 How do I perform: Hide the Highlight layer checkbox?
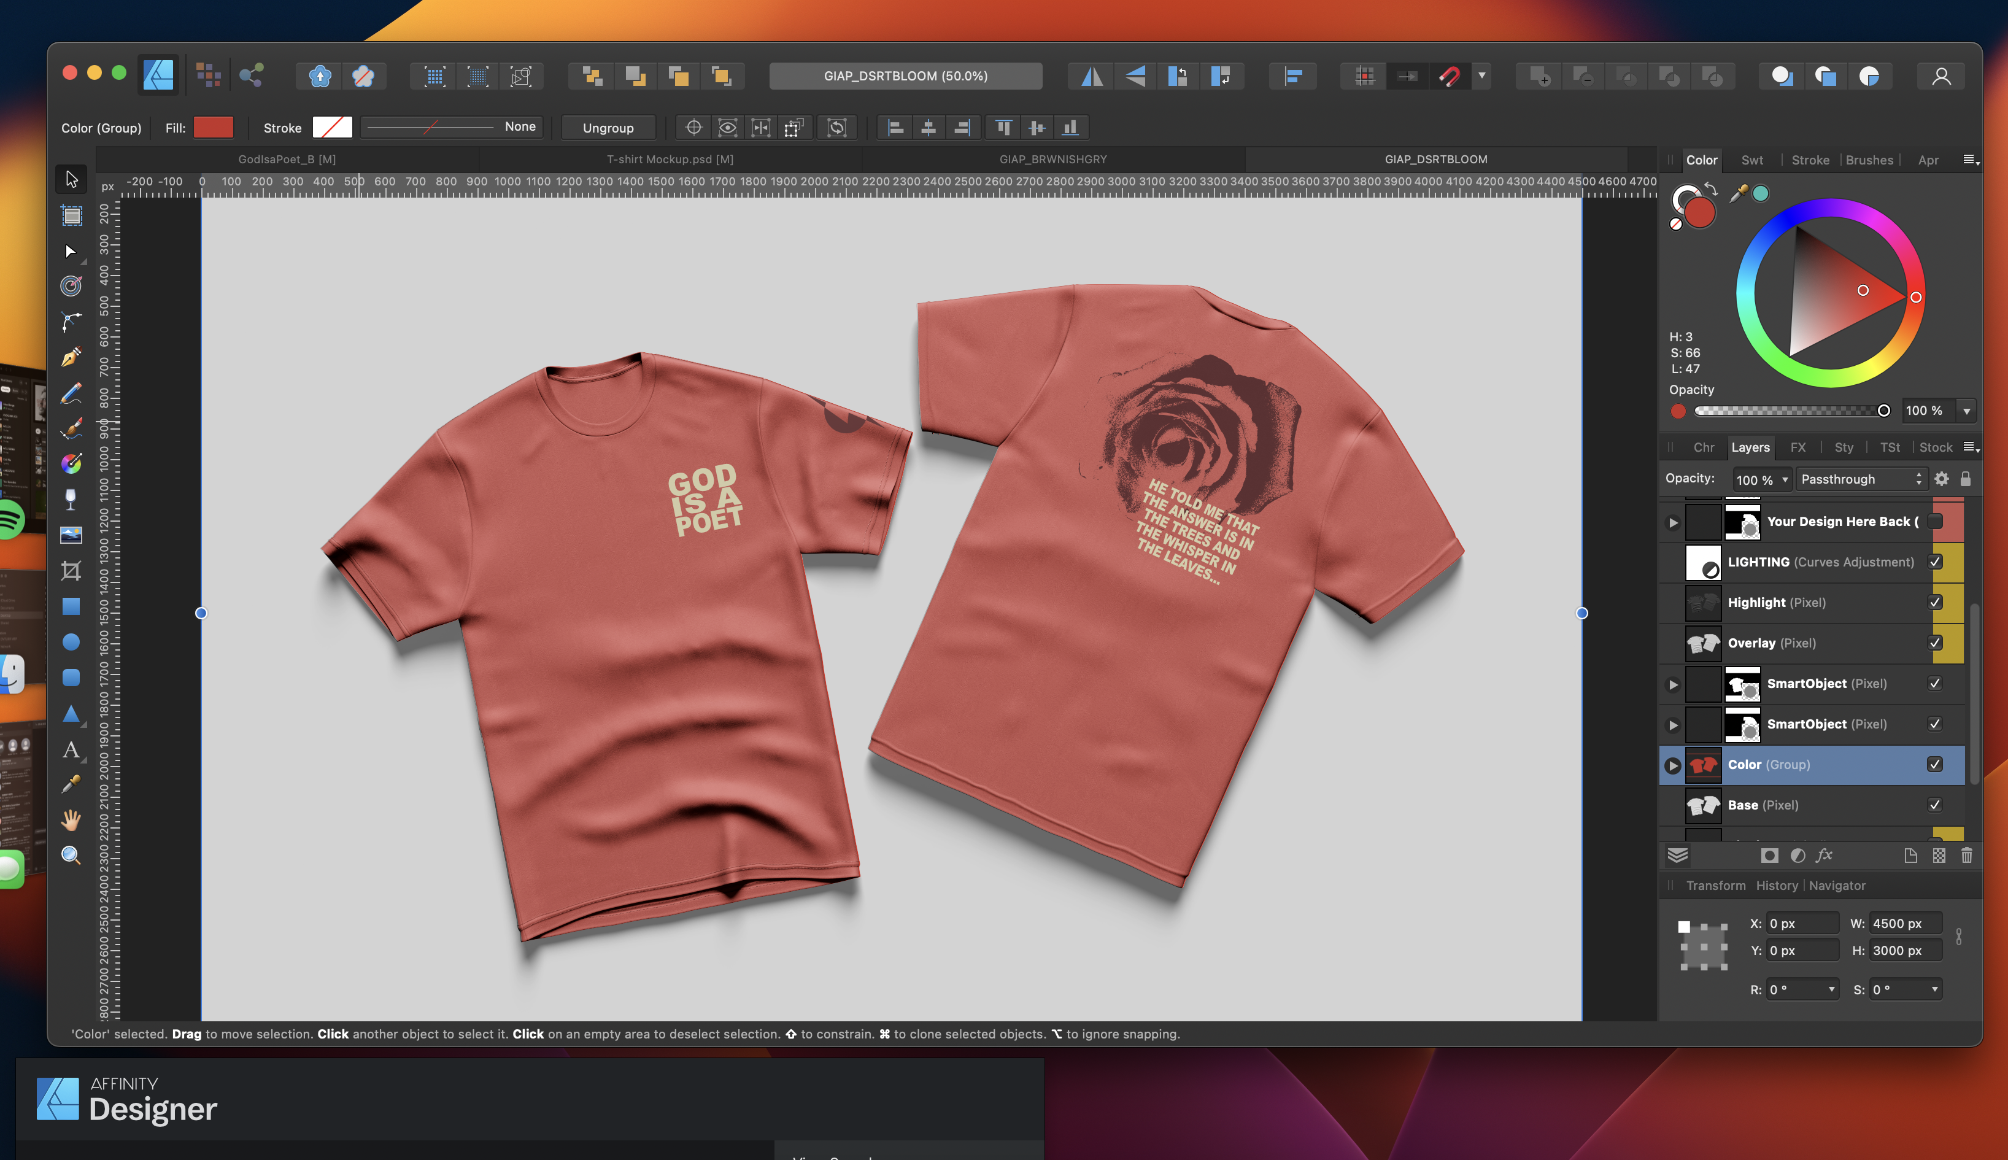1935,602
